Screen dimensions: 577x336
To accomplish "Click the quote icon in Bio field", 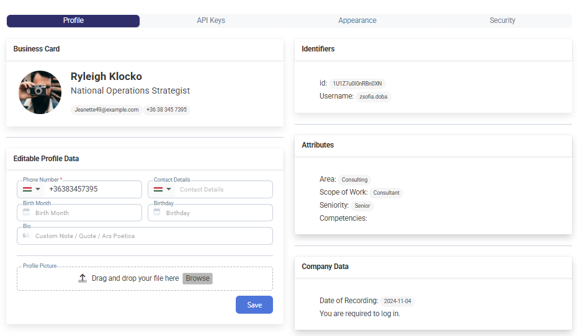I will coord(26,236).
